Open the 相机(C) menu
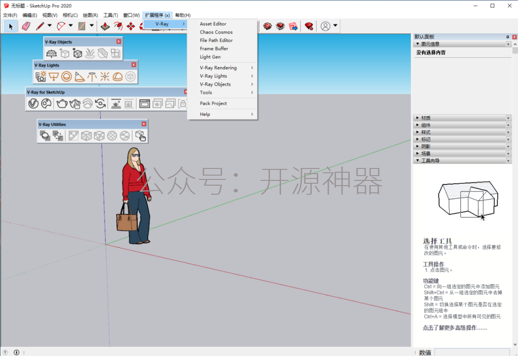 [70, 15]
